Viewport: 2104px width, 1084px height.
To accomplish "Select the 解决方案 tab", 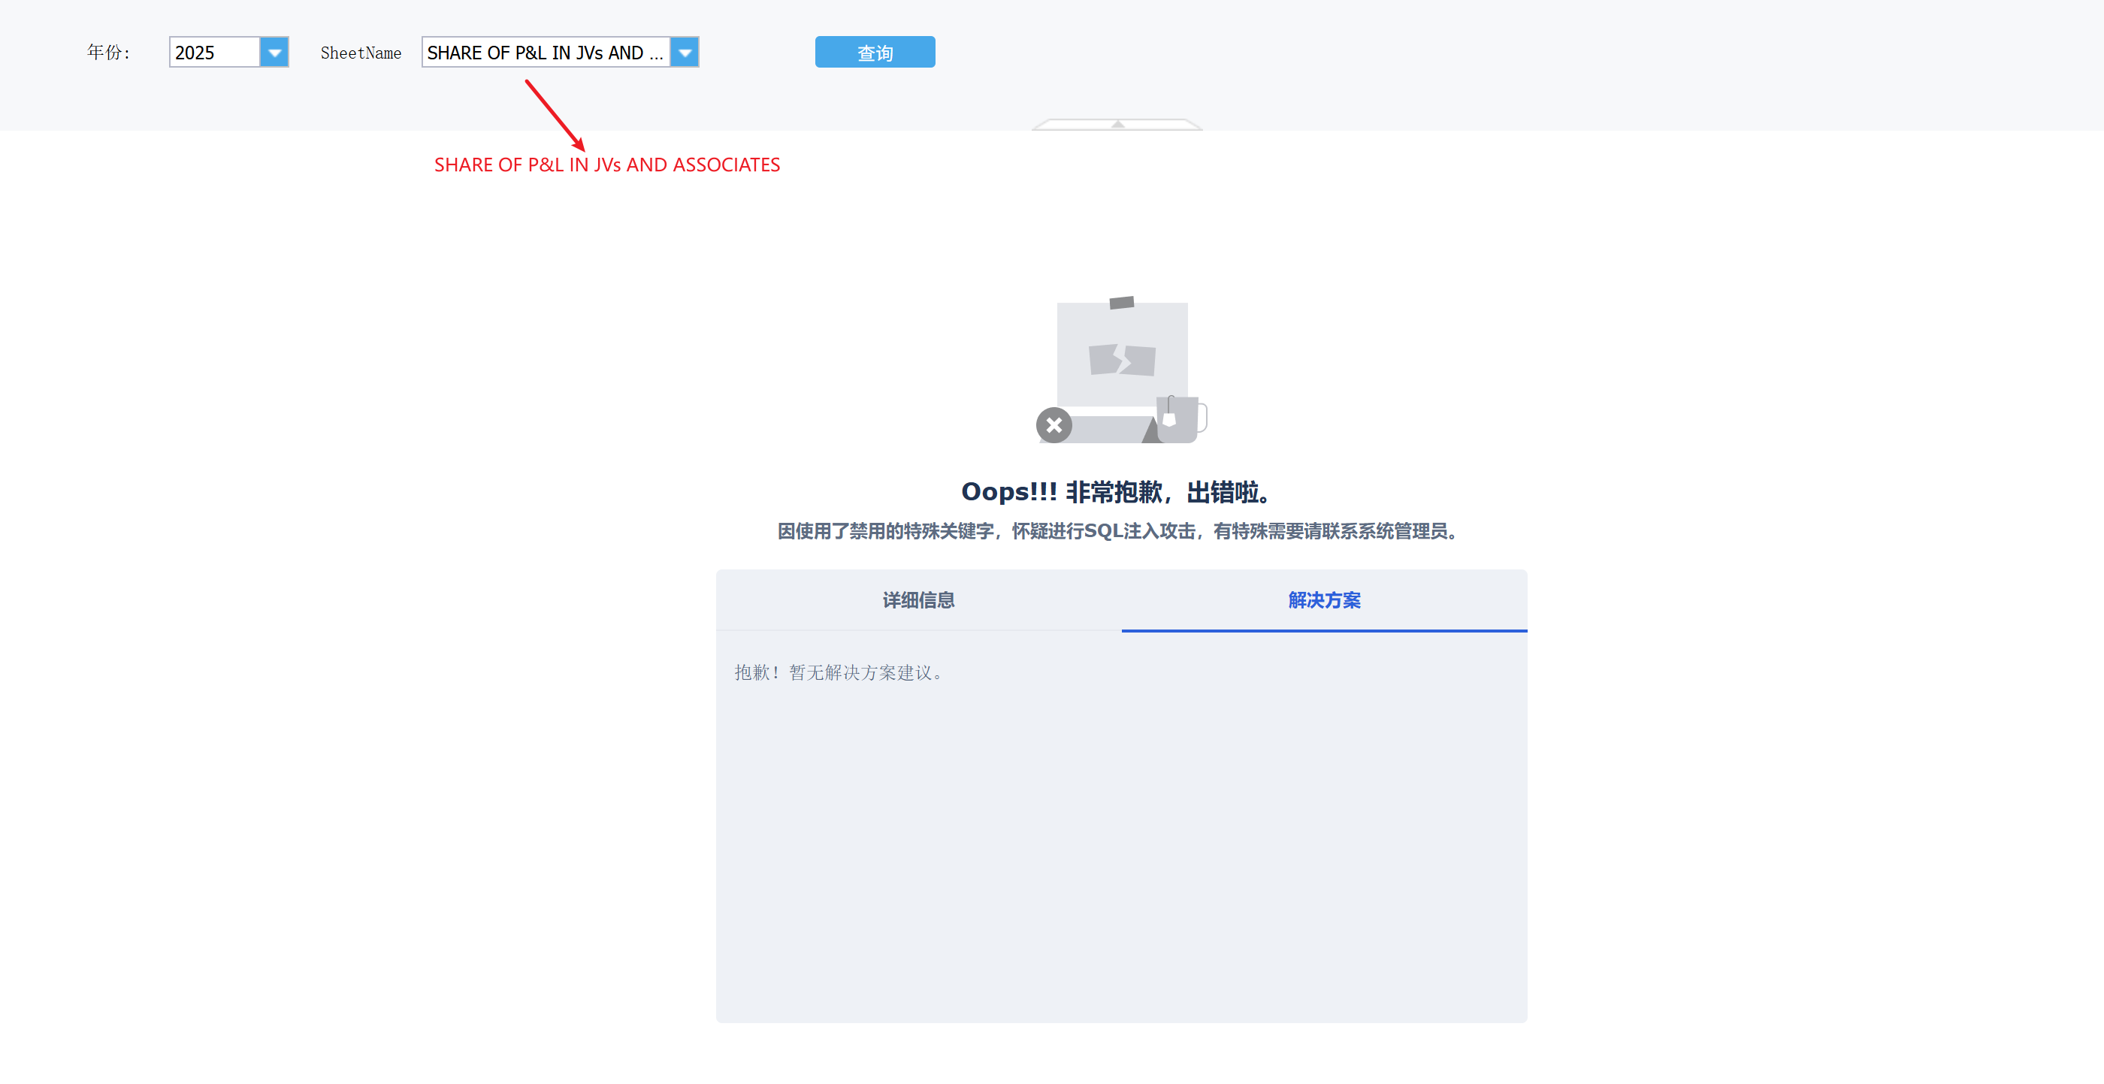I will (1324, 600).
